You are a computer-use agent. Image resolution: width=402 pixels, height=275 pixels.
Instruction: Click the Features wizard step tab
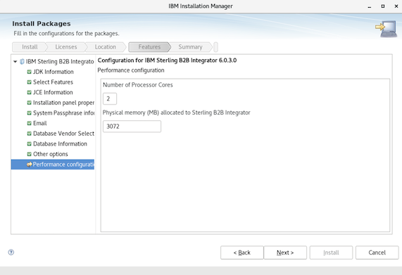point(149,47)
